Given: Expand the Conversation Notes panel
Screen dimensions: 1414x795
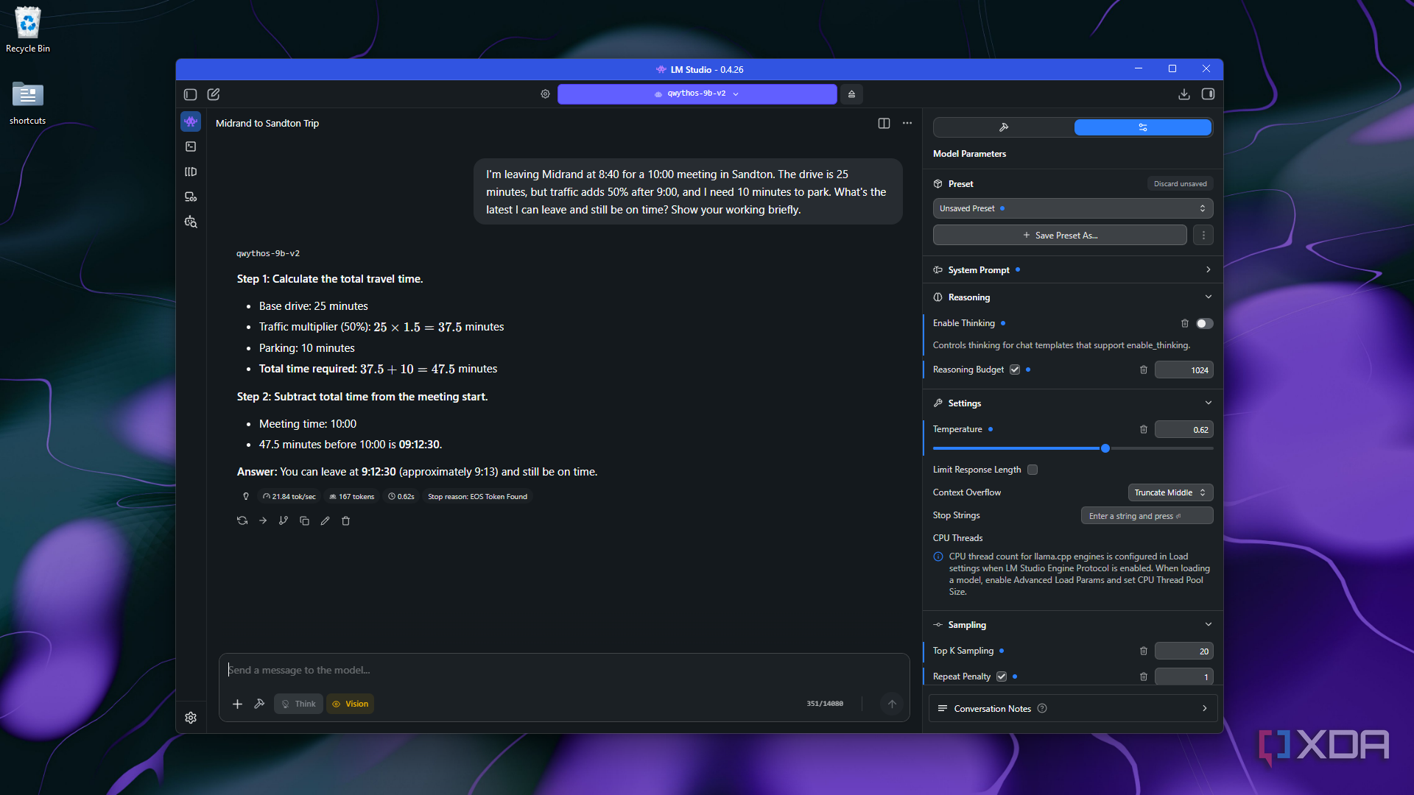Looking at the screenshot, I should [1072, 709].
